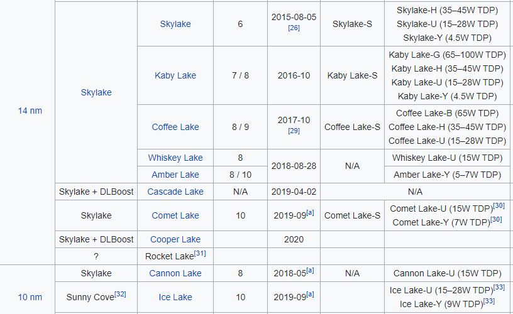Viewport: 513px width, 314px height.
Task: Click the Skylake codename link beside generation 6
Action: tap(175, 24)
